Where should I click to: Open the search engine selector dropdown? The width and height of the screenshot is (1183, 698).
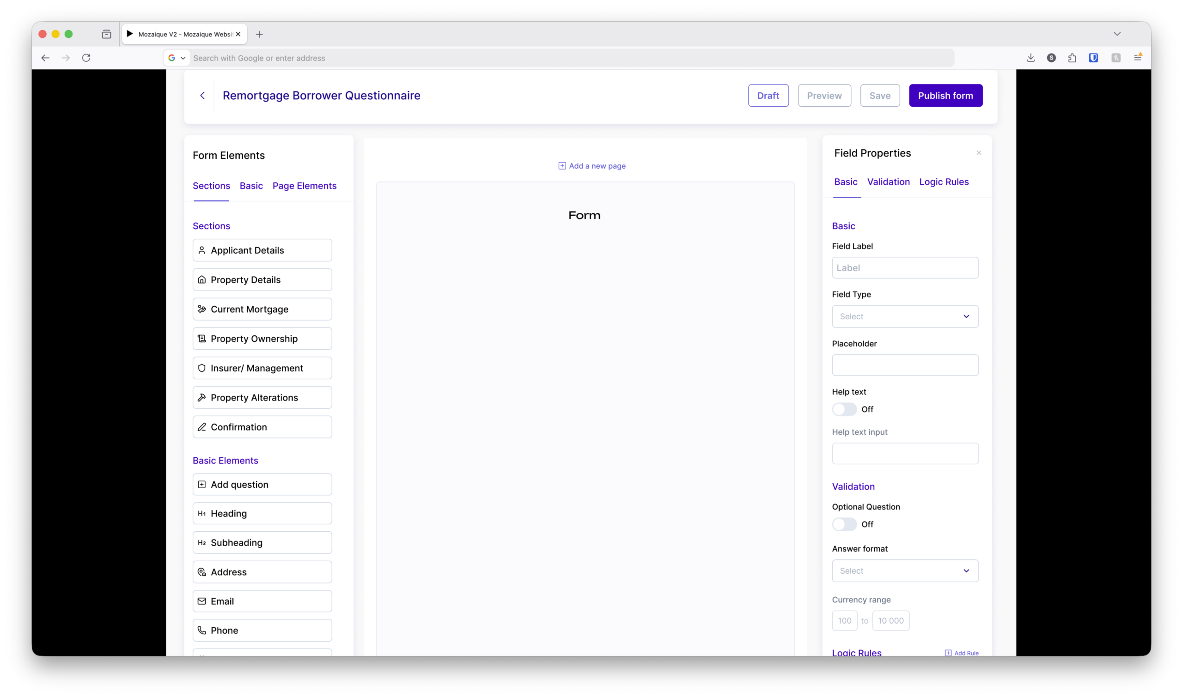pyautogui.click(x=177, y=58)
